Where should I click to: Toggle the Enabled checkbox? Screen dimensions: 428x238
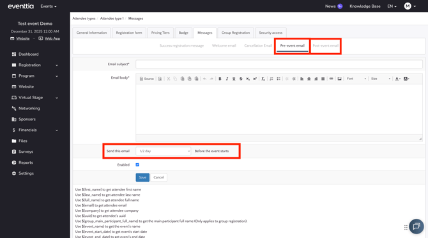[x=137, y=165]
